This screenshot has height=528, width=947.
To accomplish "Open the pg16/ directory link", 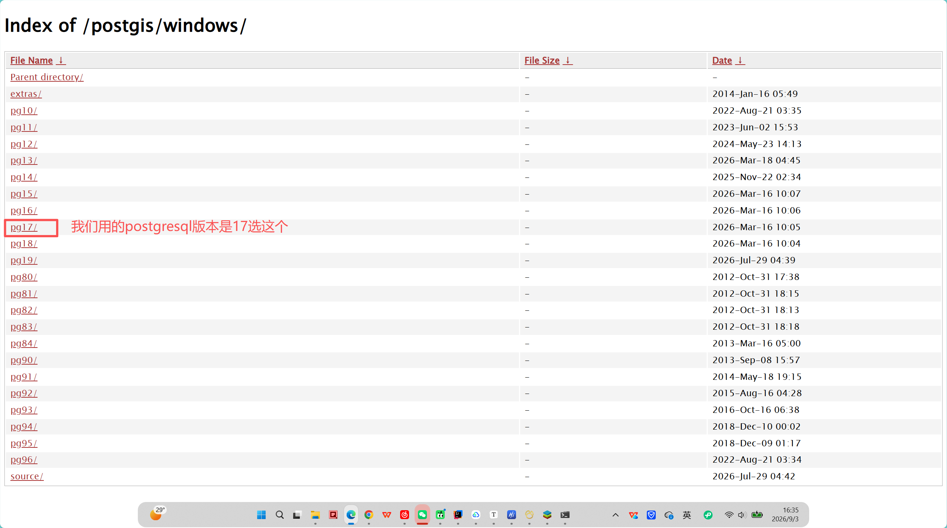I will coord(24,210).
